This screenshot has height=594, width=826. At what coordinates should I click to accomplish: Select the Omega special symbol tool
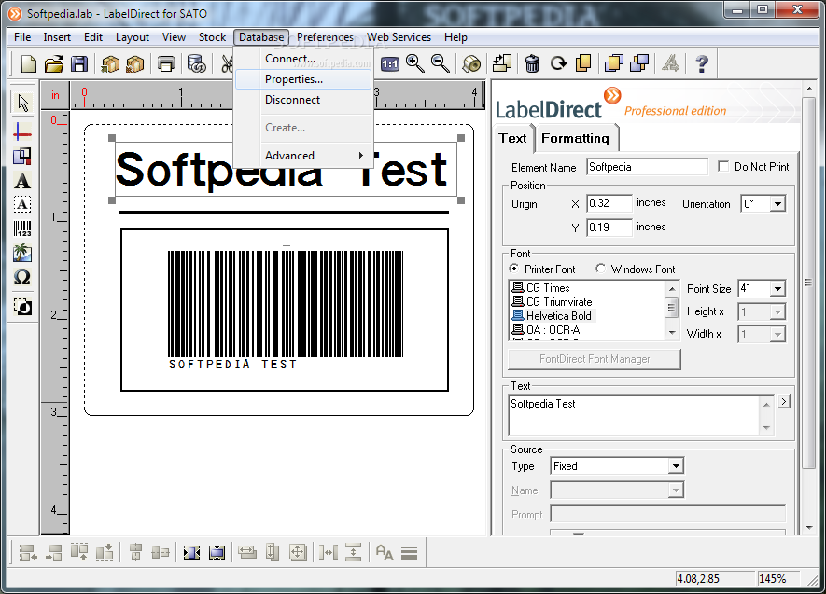[22, 277]
